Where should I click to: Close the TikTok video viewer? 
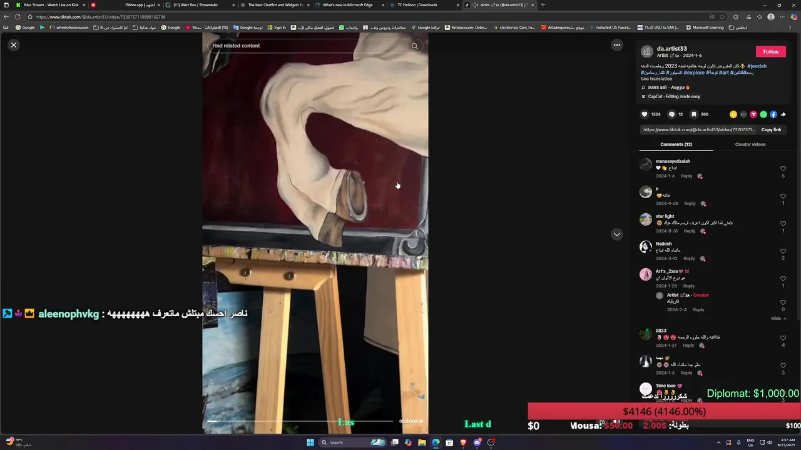pos(14,45)
